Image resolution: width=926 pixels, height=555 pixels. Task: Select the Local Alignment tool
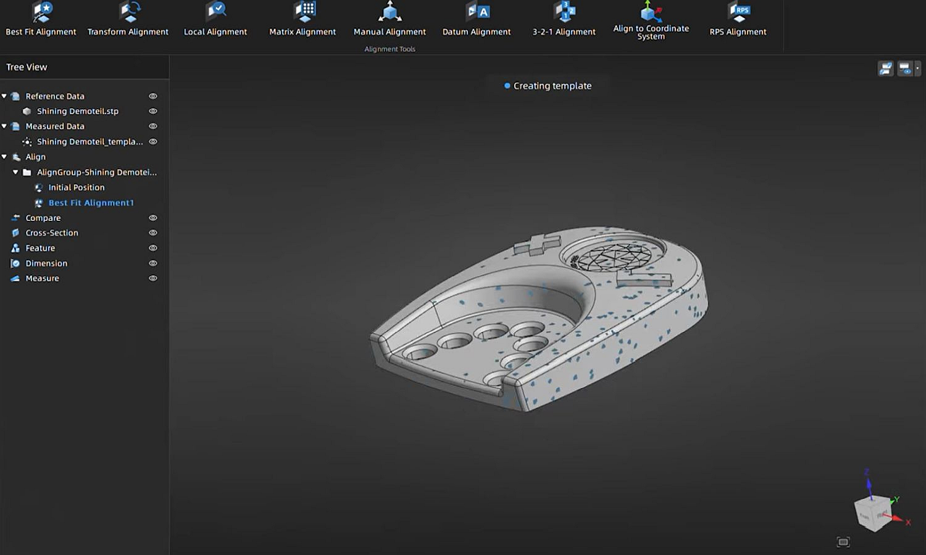tap(215, 18)
